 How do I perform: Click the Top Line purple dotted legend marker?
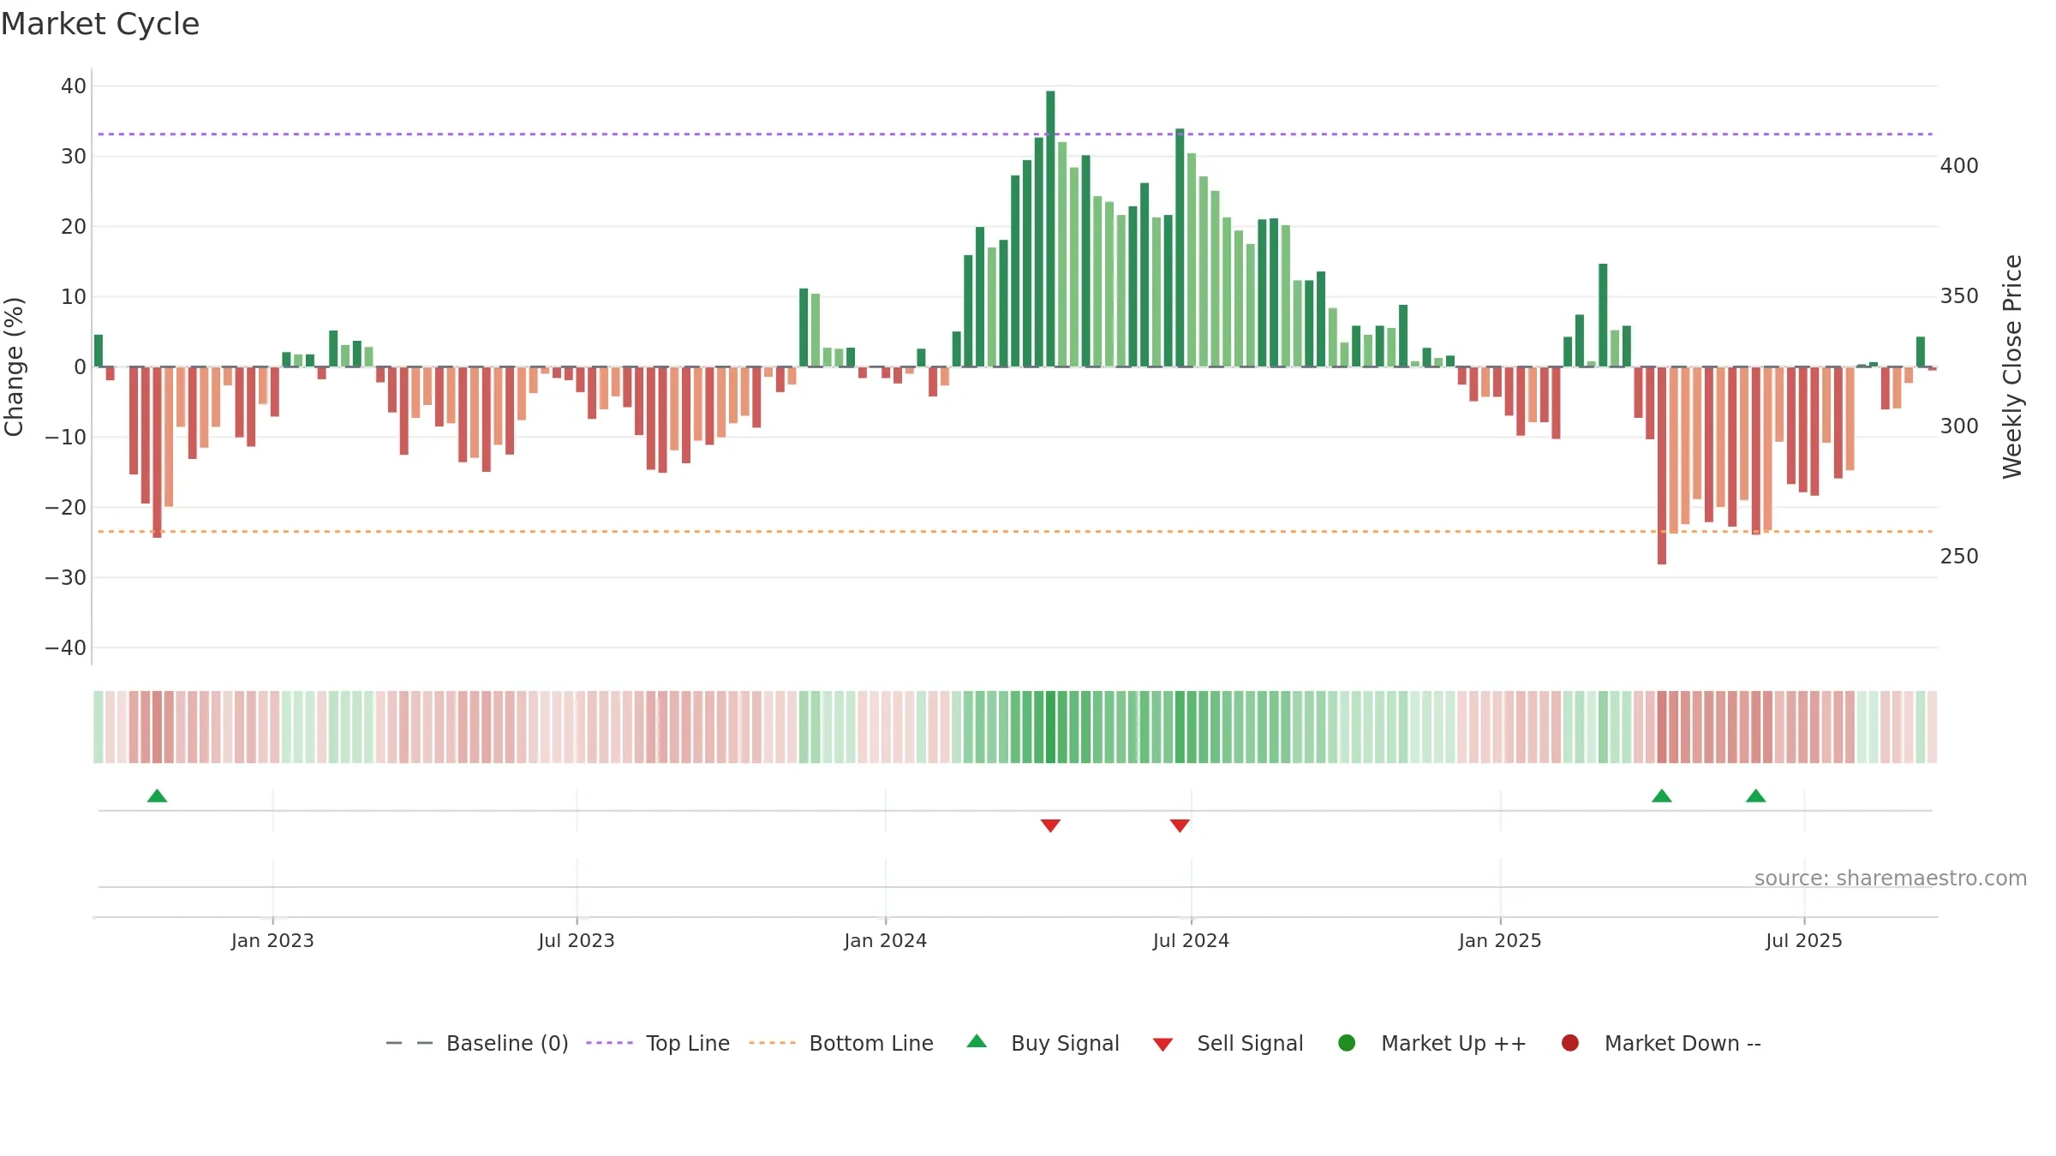click(609, 1043)
